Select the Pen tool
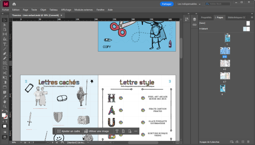 pos(5,54)
